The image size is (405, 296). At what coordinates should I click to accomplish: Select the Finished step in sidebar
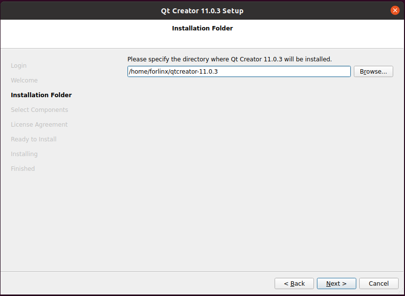(23, 168)
